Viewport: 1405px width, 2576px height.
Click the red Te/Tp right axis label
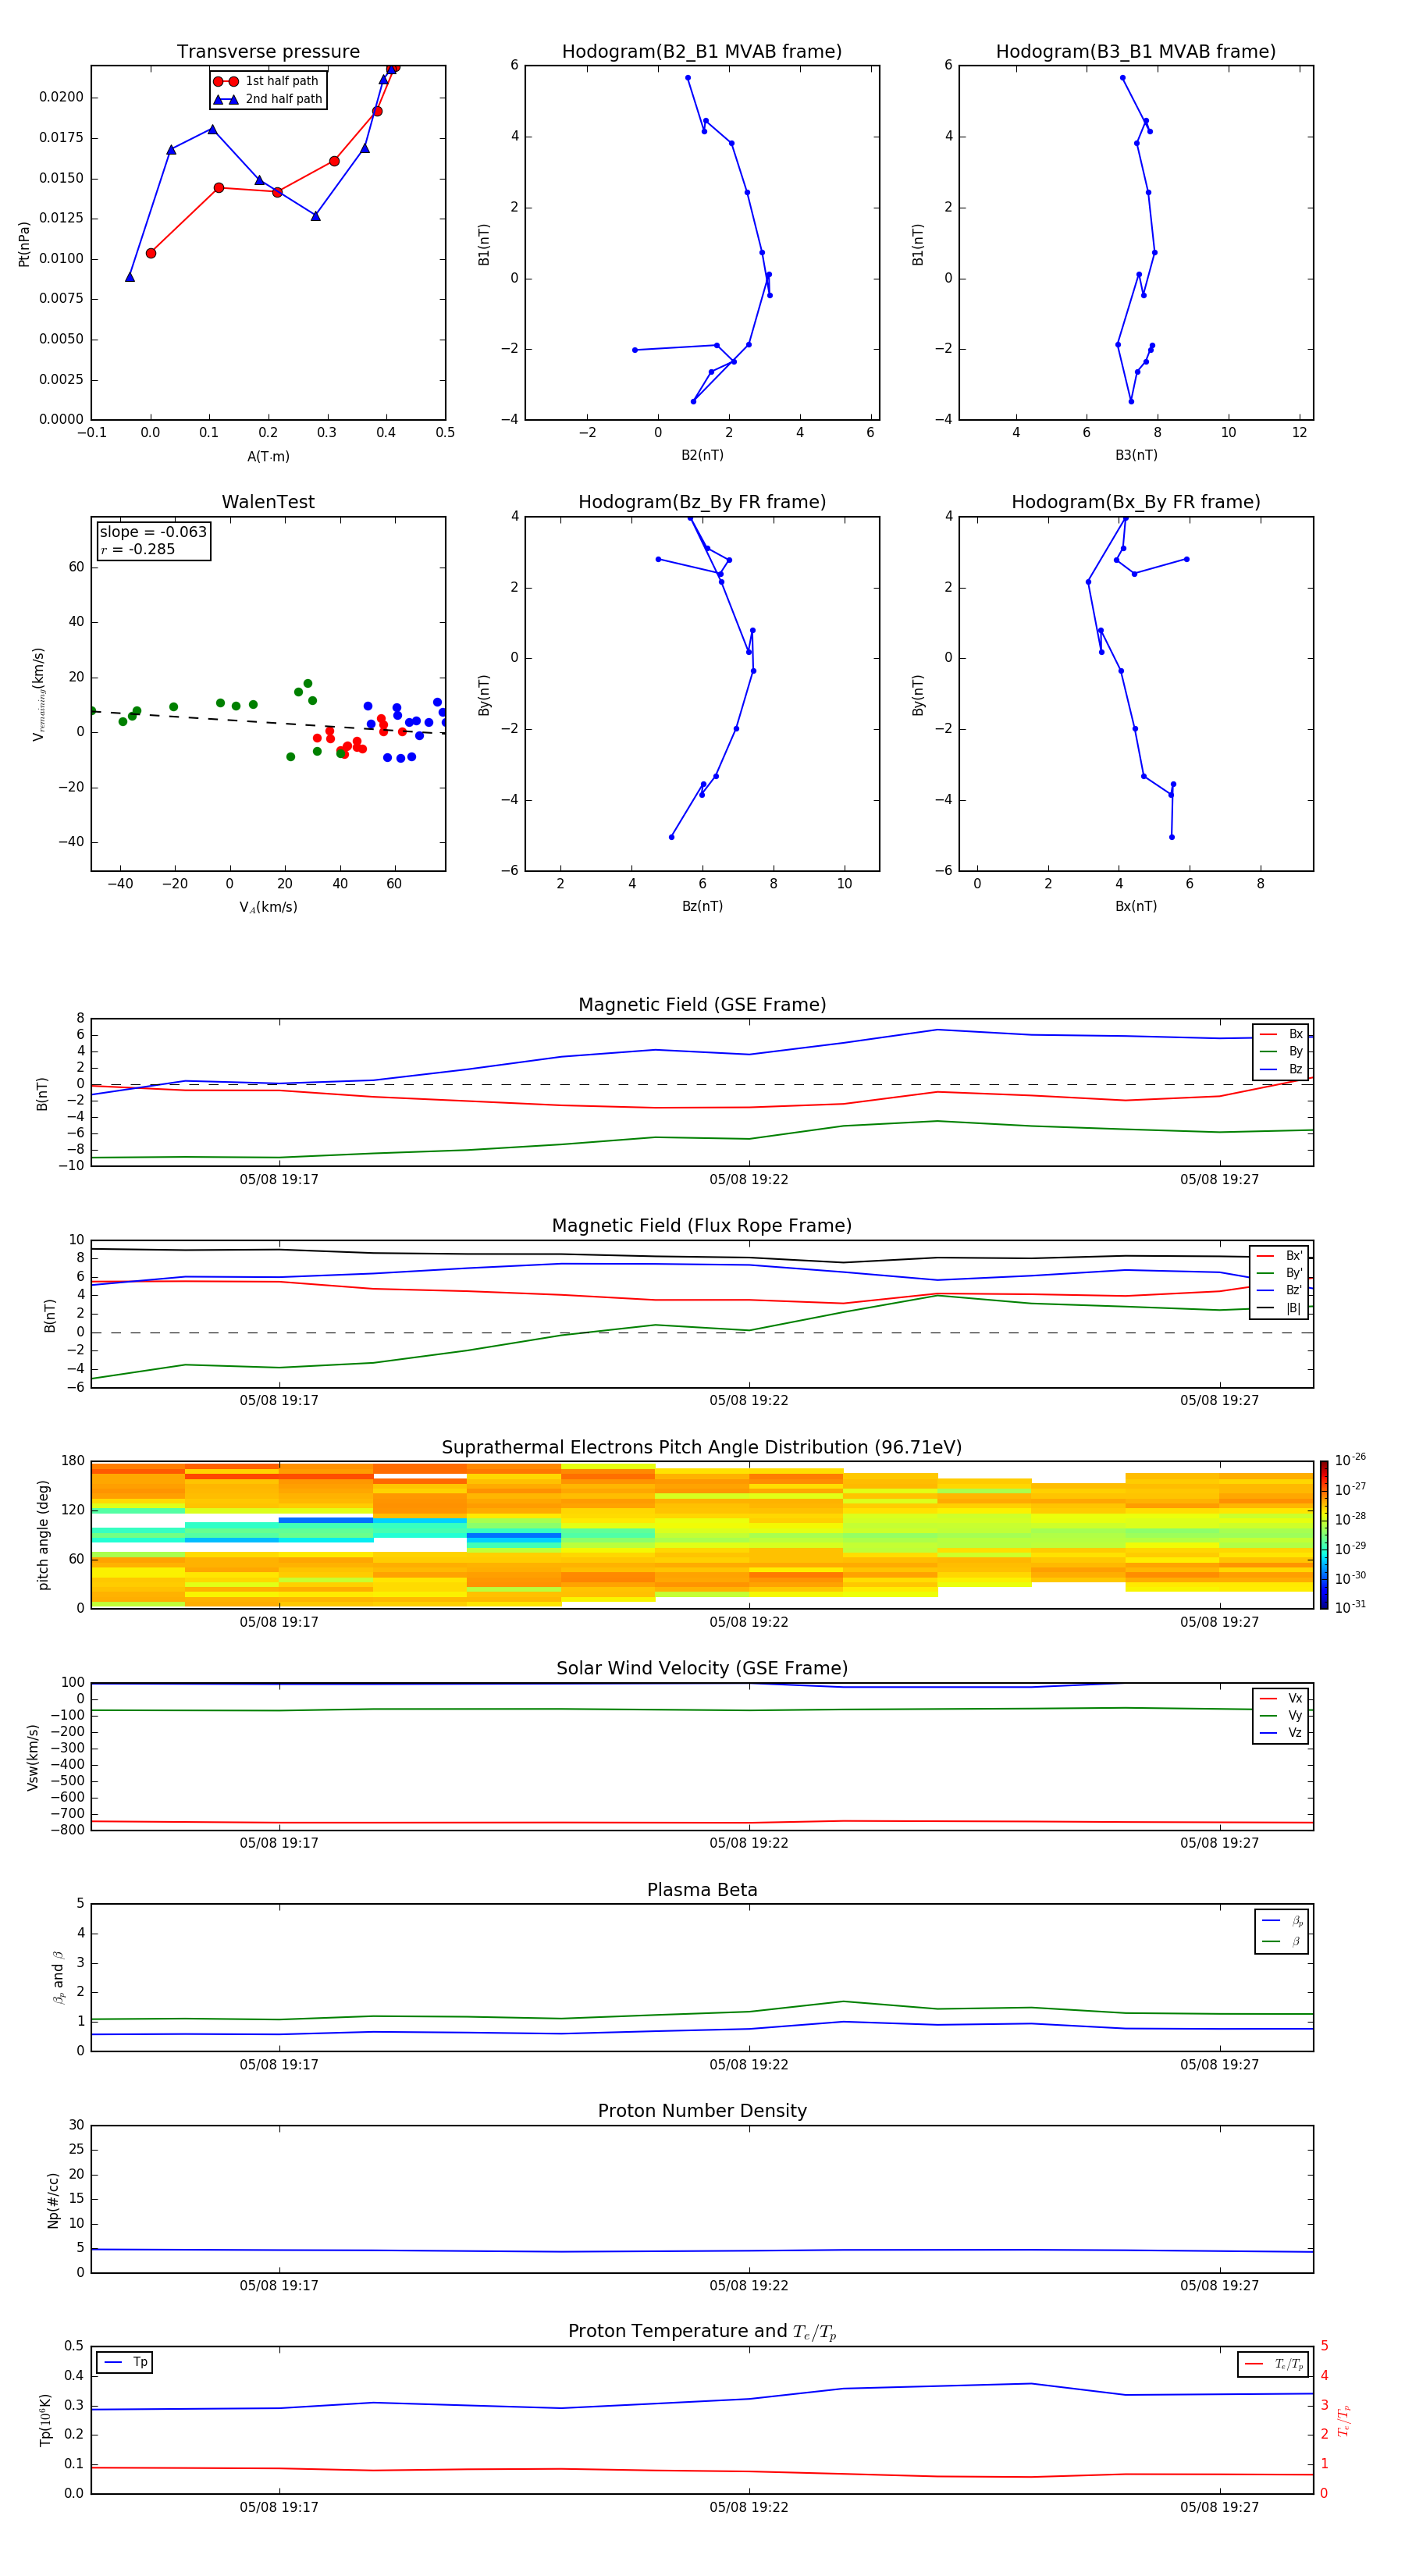[1344, 2420]
